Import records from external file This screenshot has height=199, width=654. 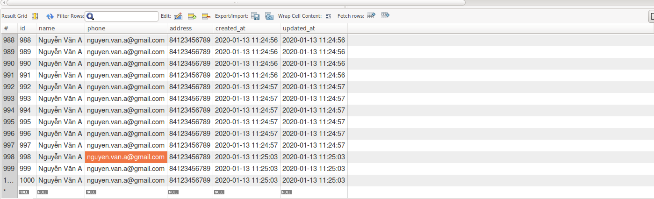269,16
